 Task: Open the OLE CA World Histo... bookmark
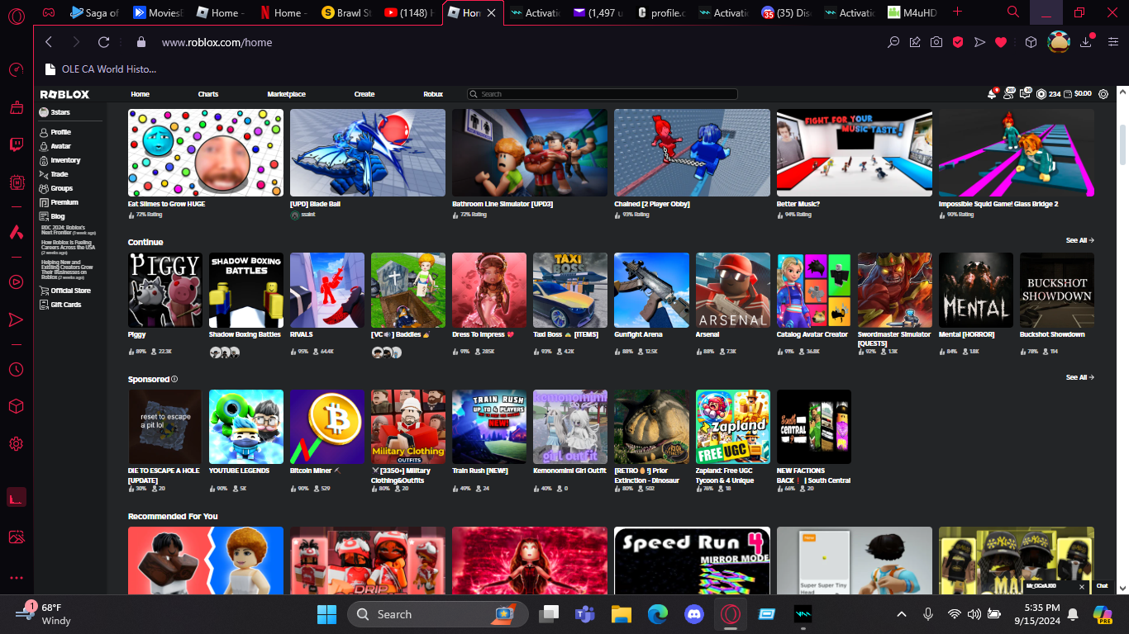[x=101, y=69]
